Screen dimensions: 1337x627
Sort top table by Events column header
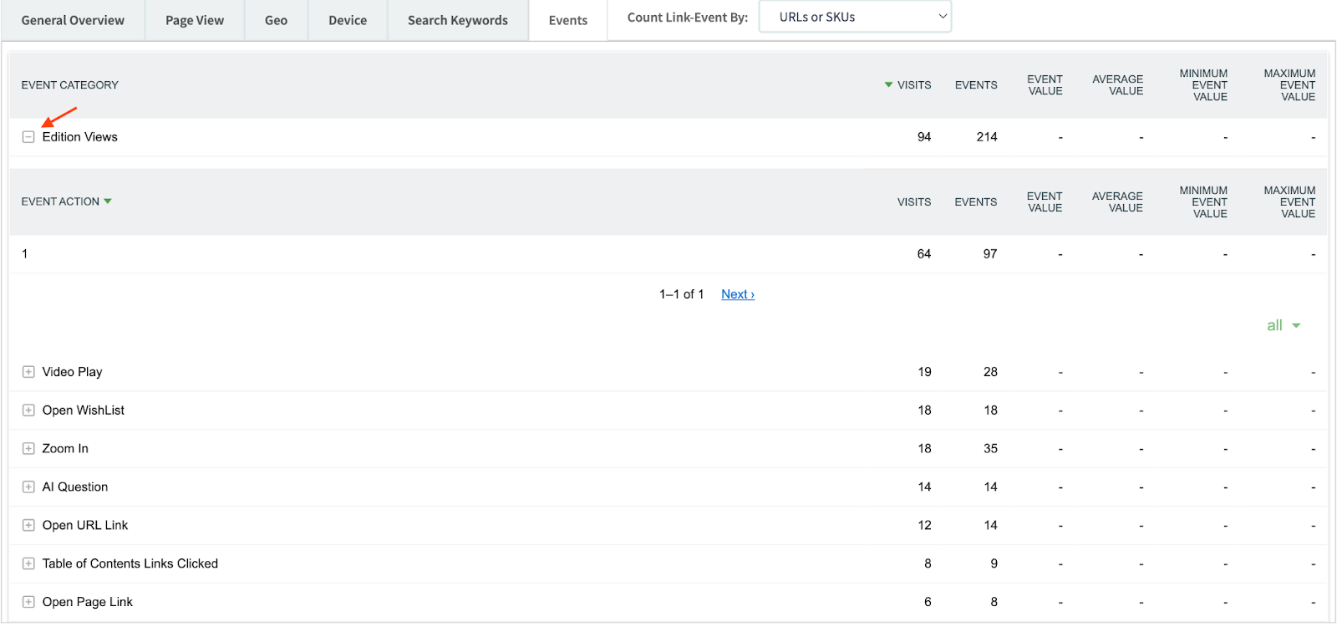(x=975, y=85)
